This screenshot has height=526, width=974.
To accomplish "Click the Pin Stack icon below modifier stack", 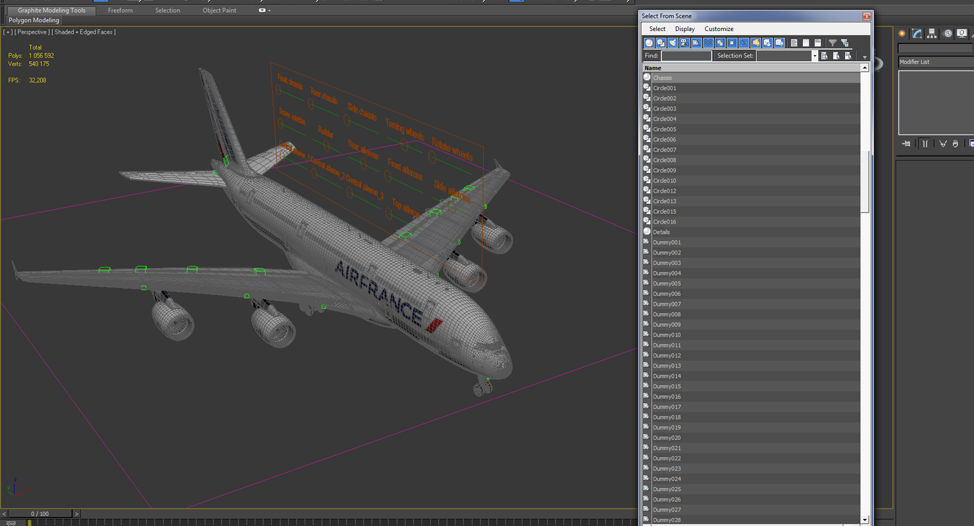I will [906, 143].
